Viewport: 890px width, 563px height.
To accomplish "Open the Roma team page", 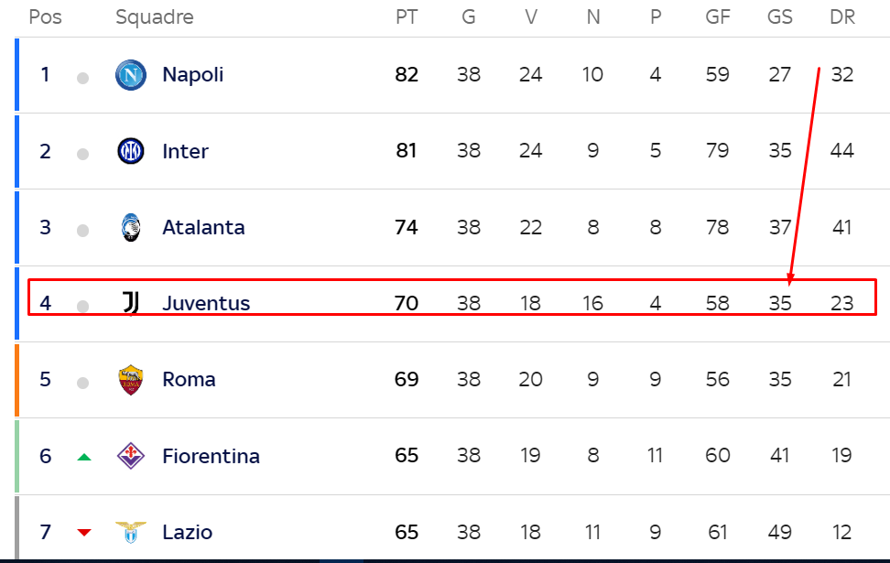I will (189, 380).
